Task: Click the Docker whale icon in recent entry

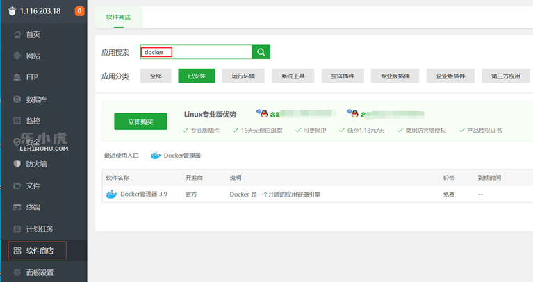Action: [x=156, y=156]
